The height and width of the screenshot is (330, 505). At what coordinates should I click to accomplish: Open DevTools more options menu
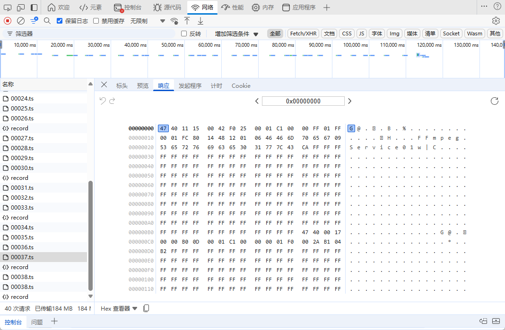tap(484, 6)
